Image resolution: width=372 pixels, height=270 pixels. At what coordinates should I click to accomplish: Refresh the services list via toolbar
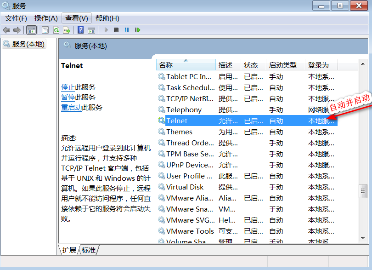click(x=56, y=29)
